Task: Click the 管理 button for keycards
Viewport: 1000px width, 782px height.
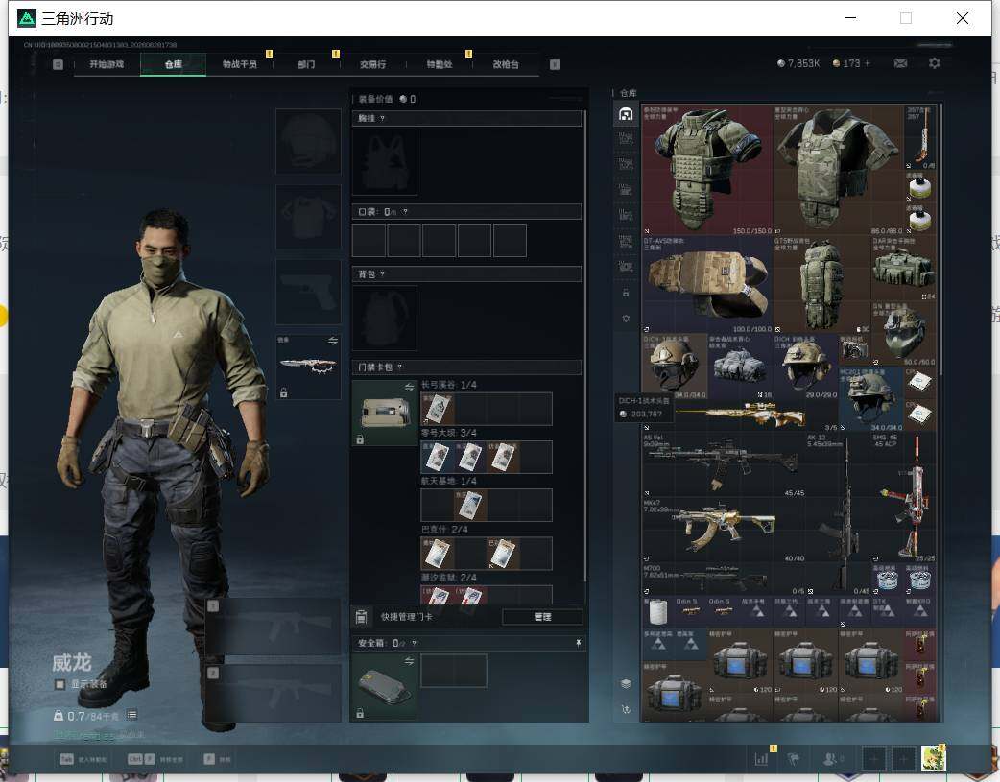Action: click(x=542, y=617)
